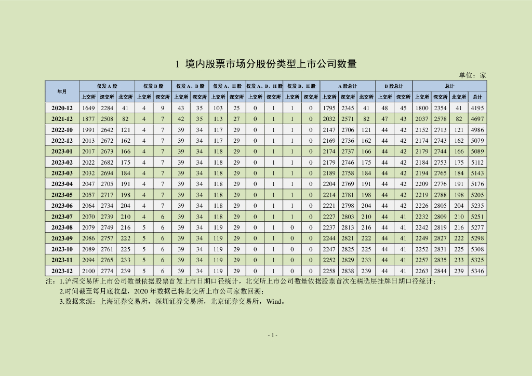Click the value "2838" in the 2023-12 row
The height and width of the screenshot is (376, 532).
click(x=348, y=271)
